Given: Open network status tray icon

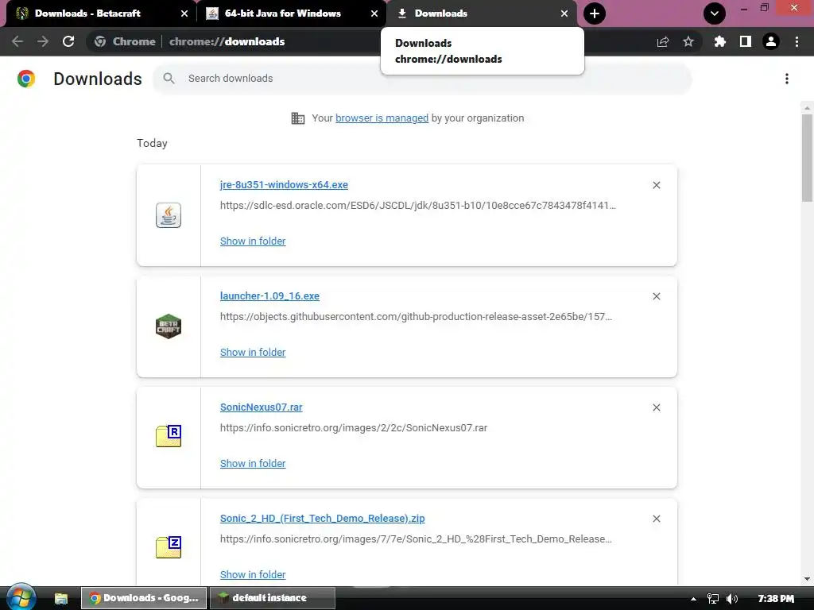Looking at the screenshot, I should (713, 599).
